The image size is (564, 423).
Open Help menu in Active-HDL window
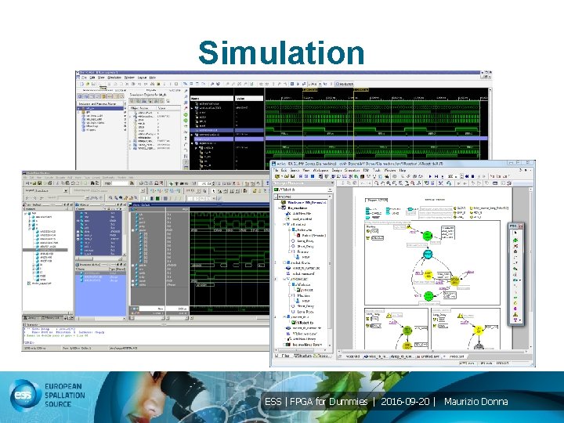tap(402, 170)
